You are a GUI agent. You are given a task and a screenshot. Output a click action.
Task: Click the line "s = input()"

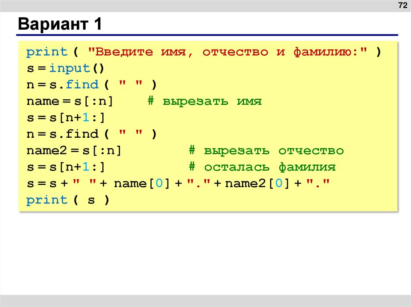(x=65, y=68)
